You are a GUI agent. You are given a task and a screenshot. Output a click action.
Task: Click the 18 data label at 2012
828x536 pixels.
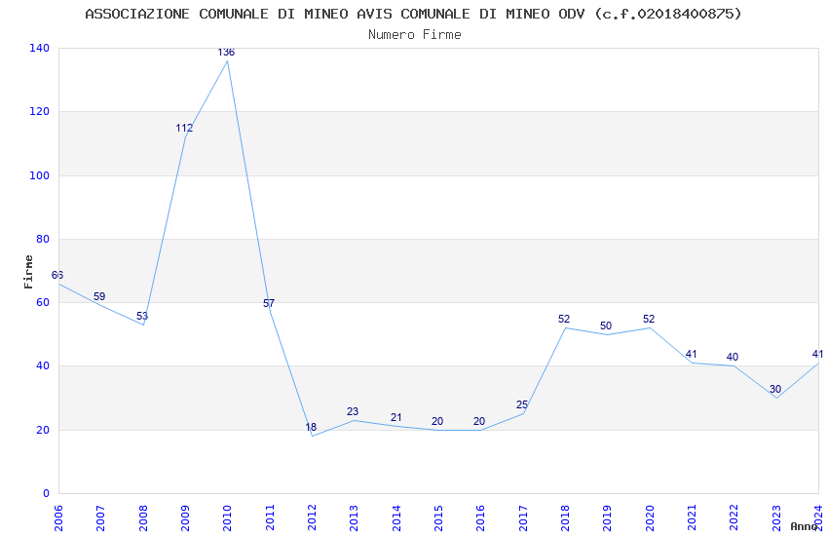pos(311,427)
